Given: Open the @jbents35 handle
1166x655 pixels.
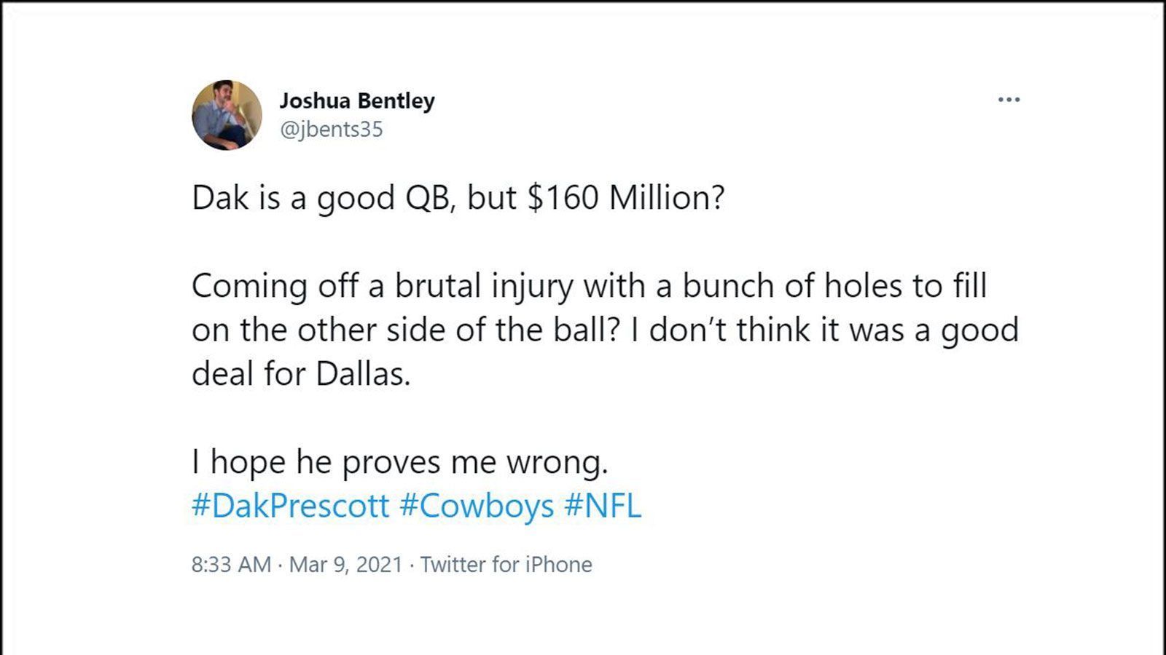Looking at the screenshot, I should (331, 130).
